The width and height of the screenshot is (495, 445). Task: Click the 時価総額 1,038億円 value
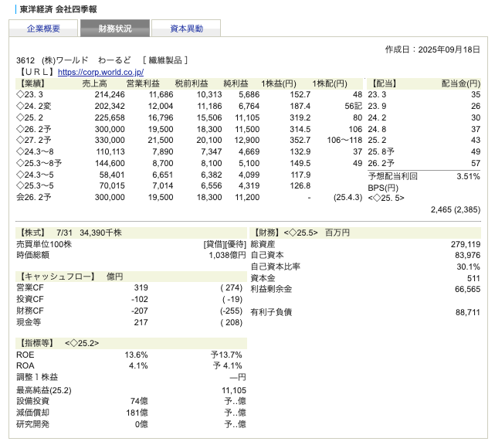(226, 255)
